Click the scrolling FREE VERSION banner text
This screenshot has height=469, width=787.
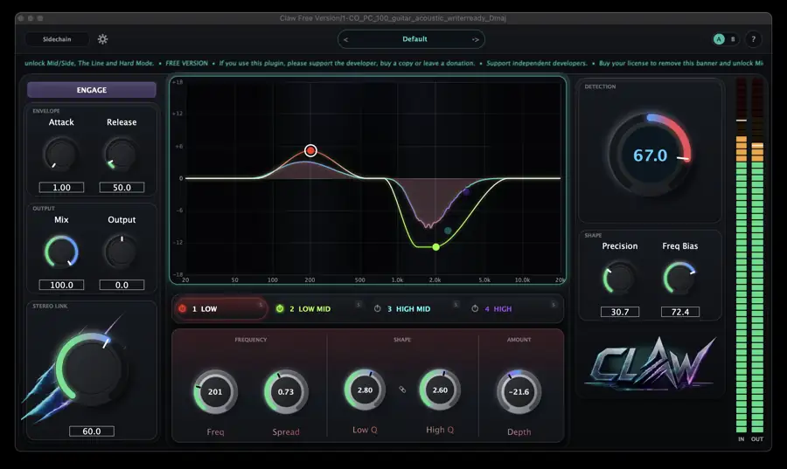pos(393,63)
